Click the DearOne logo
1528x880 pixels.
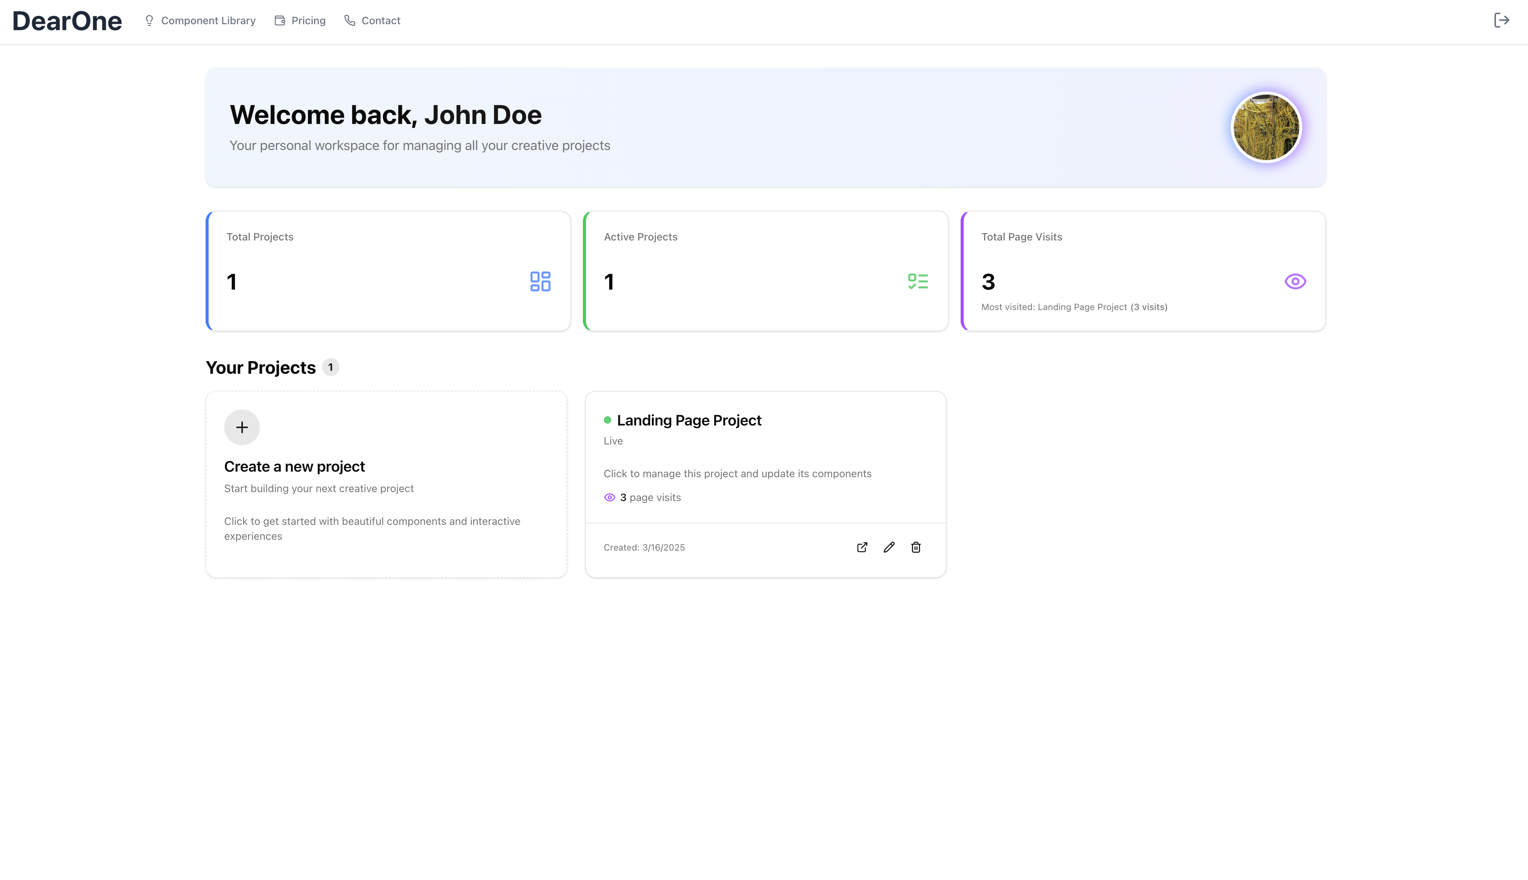67,21
